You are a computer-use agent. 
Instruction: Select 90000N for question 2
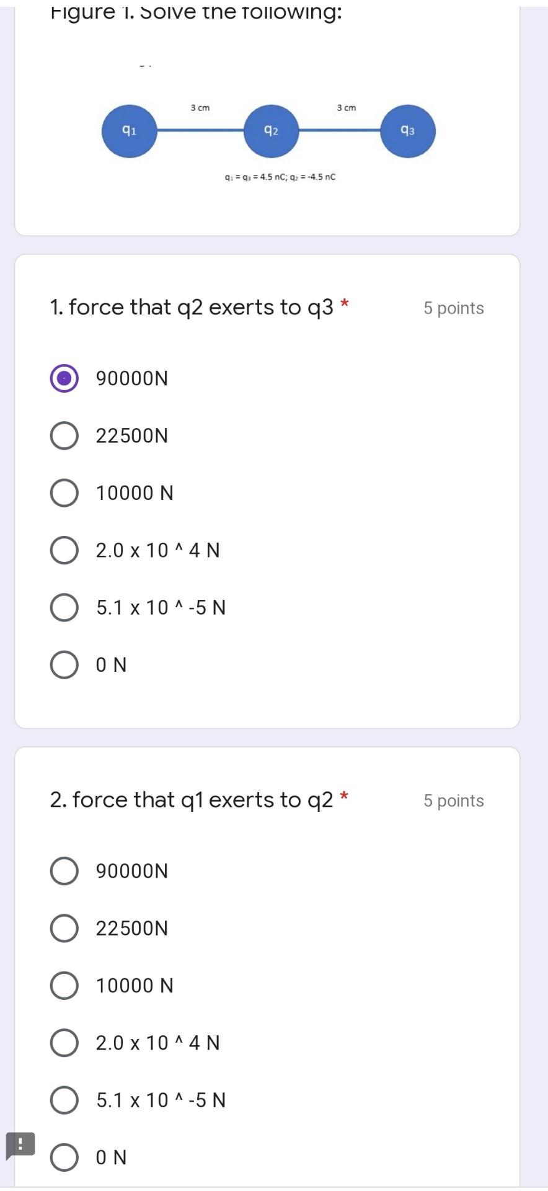pos(63,870)
